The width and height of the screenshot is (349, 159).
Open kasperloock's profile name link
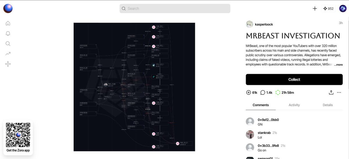point(264,24)
